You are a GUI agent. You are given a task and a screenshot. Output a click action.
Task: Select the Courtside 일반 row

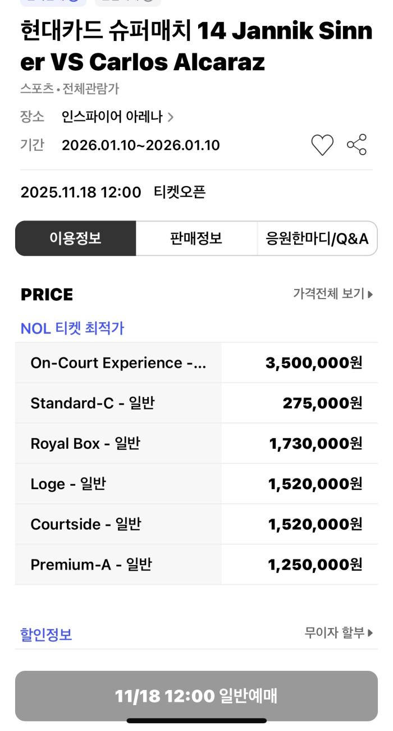coord(196,524)
